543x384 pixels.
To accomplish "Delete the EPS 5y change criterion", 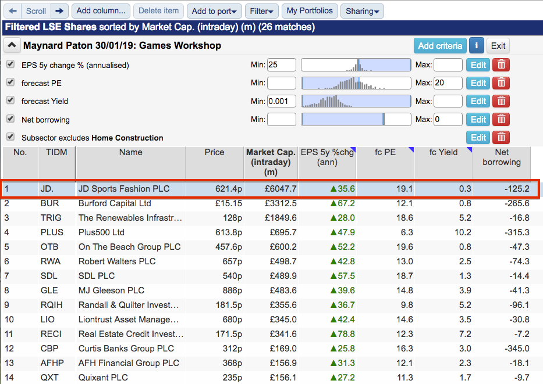I will [501, 65].
